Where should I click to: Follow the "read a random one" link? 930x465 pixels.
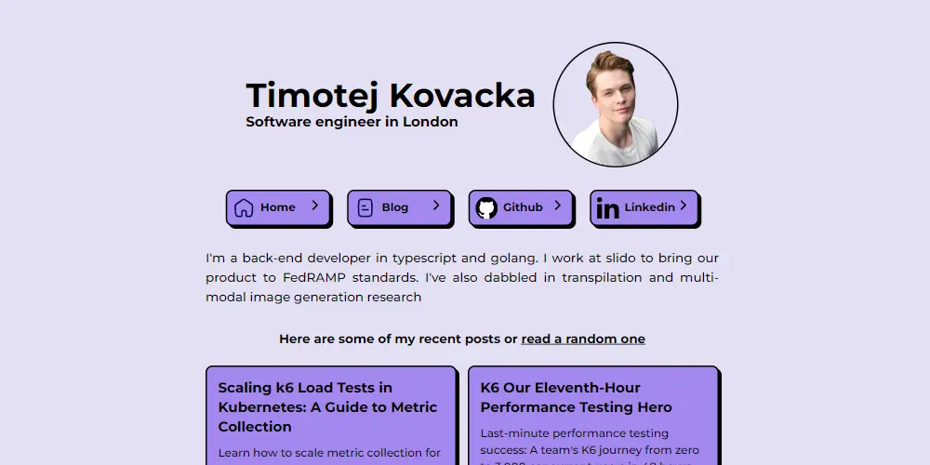click(x=583, y=339)
